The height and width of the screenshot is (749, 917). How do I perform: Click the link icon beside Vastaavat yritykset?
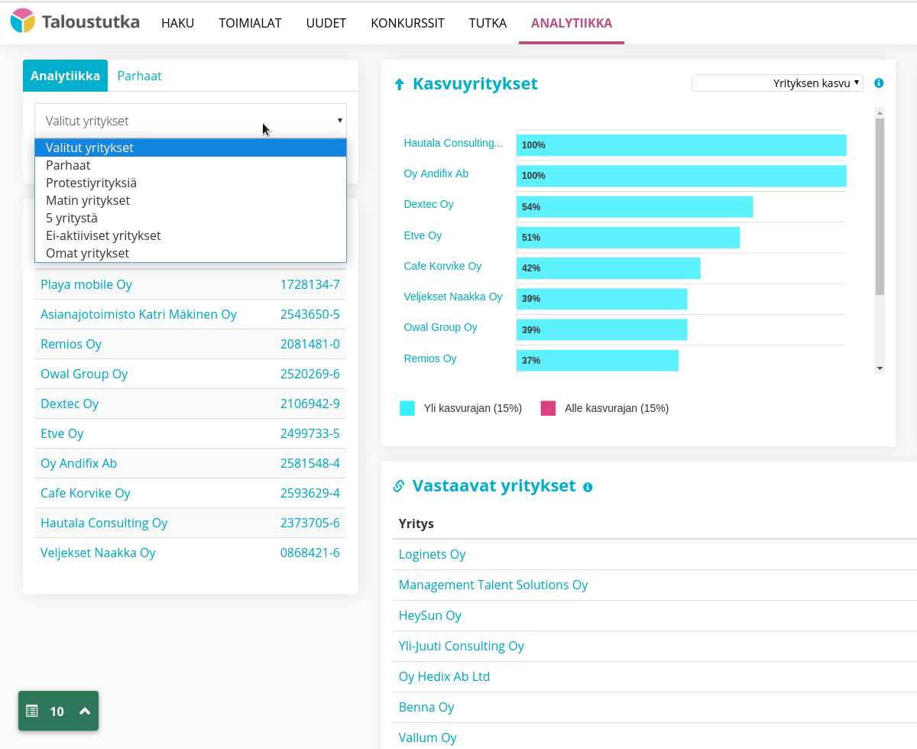click(x=398, y=486)
